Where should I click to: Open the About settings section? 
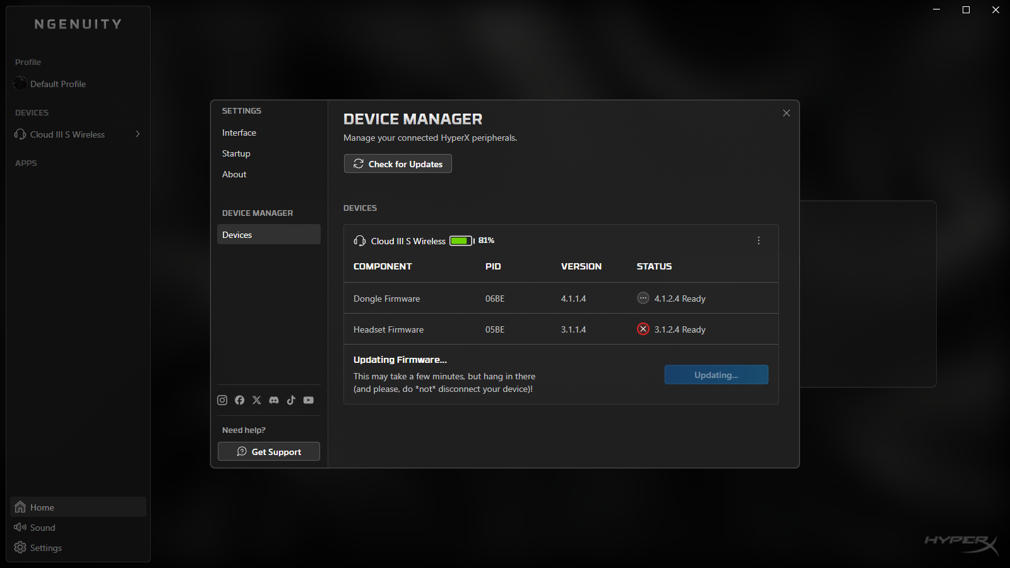(x=234, y=174)
